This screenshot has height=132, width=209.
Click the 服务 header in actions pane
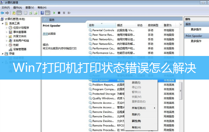197,24
